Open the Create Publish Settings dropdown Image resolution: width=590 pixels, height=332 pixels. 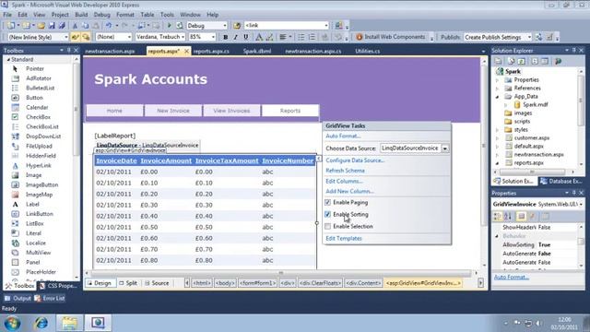[529, 37]
